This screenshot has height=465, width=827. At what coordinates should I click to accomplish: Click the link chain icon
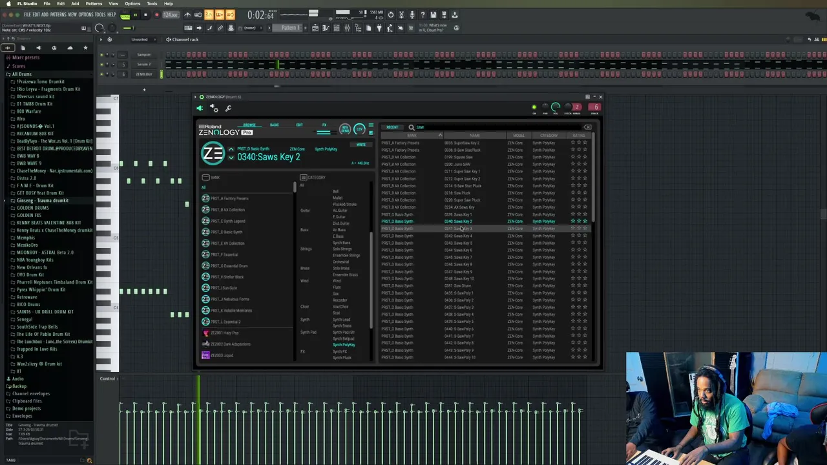[x=220, y=28]
